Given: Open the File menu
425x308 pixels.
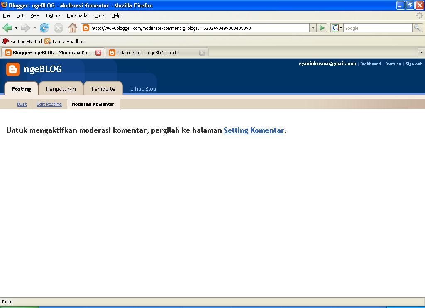Looking at the screenshot, I should tap(6, 15).
